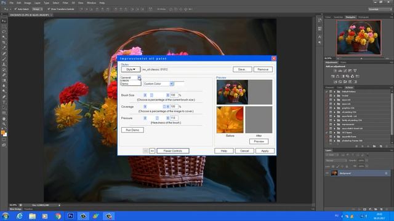This screenshot has height=221, width=394.
Task: Select the Quick Selection tool
Action: [x=4, y=37]
